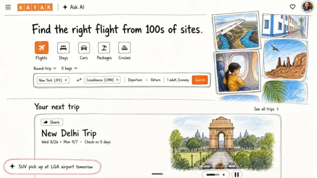The width and height of the screenshot is (317, 178).
Task: Open the user profile avatar
Action: (307, 6)
